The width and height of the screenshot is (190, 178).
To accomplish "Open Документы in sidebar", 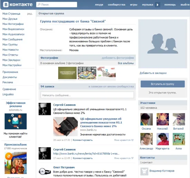I will [10, 77].
